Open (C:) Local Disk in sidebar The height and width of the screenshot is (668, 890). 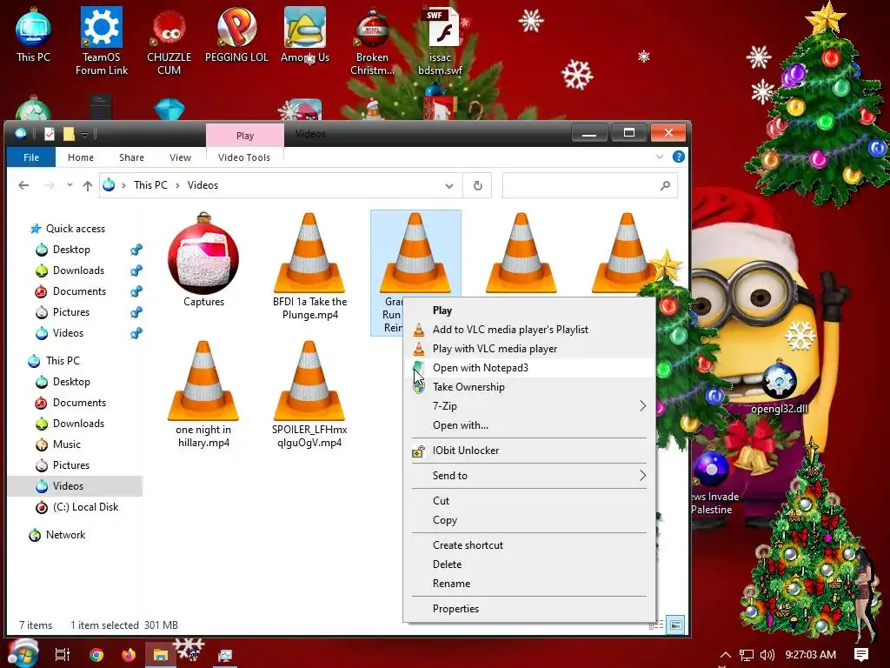point(85,507)
